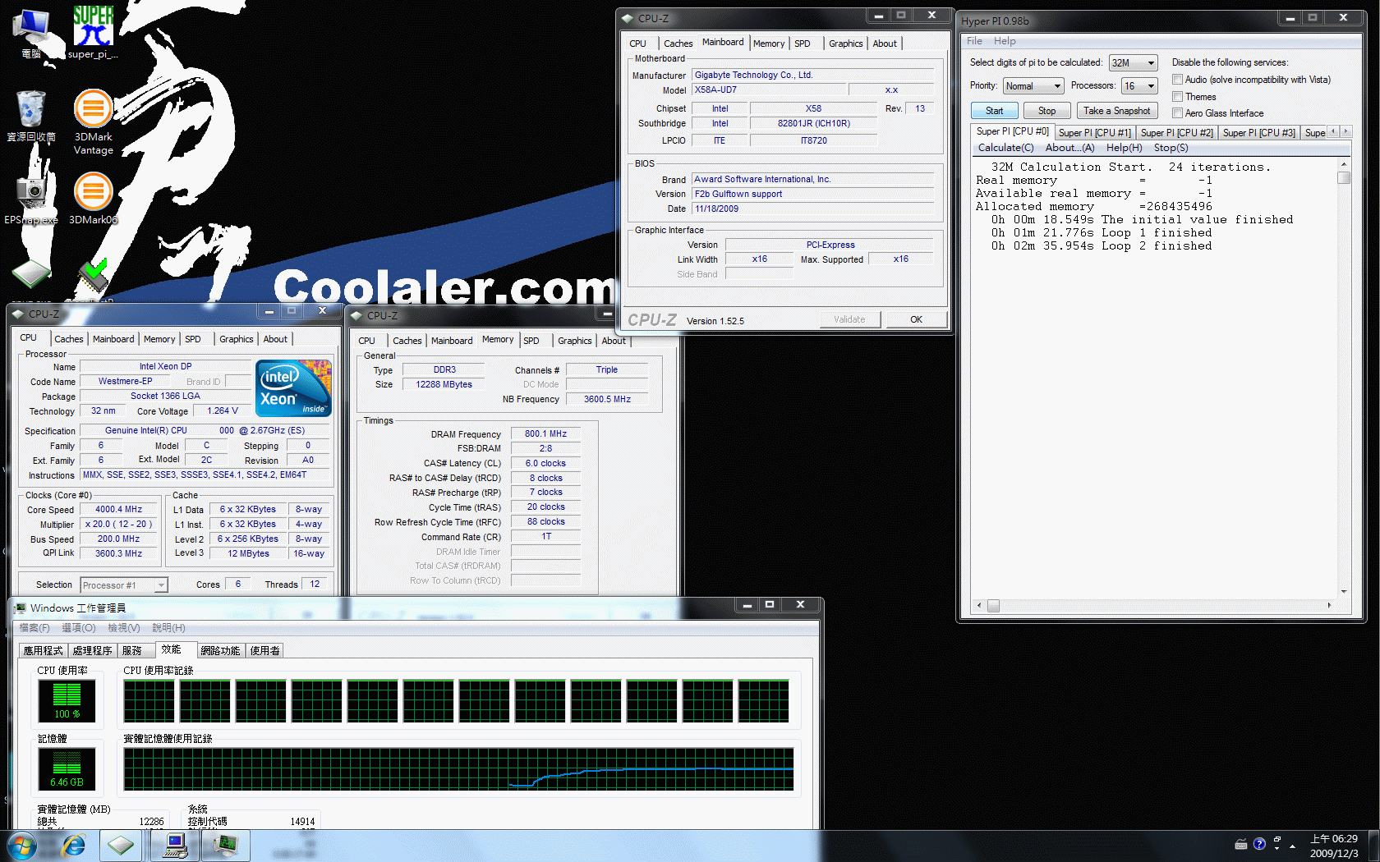Open SPD tab in CPU-Z Mainboard window

803,44
